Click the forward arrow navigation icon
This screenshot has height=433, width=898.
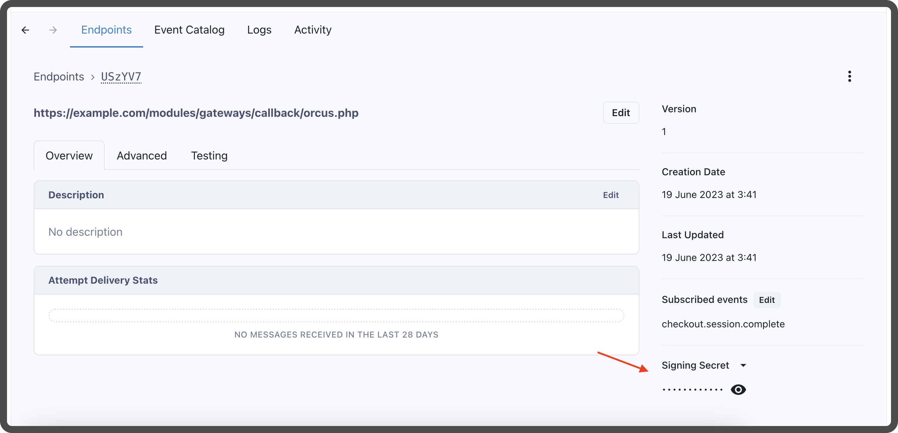coord(53,30)
